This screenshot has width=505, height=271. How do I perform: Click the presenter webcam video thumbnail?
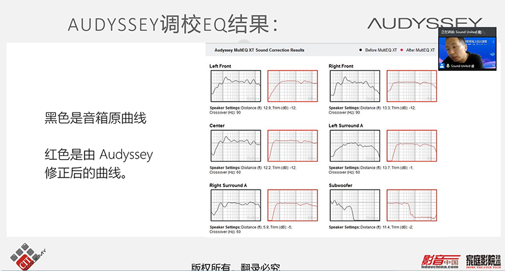tap(467, 49)
